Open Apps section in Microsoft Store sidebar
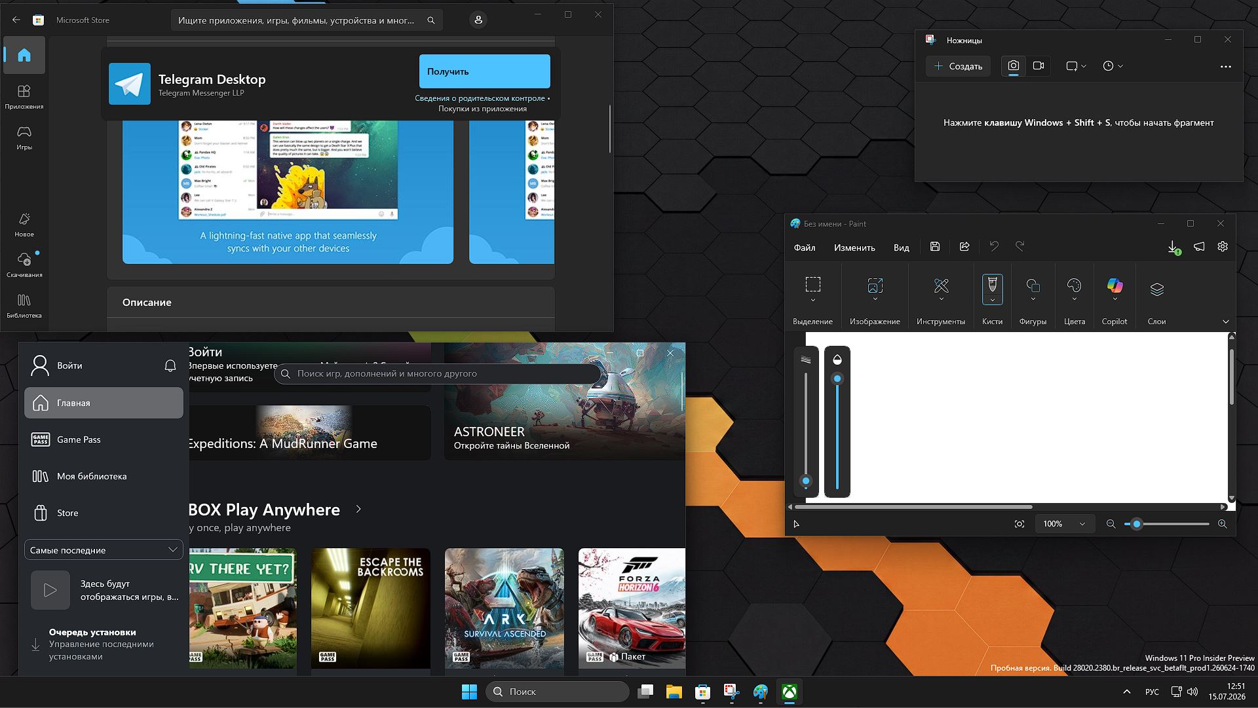Screen dimensions: 1258x708 click(x=24, y=96)
